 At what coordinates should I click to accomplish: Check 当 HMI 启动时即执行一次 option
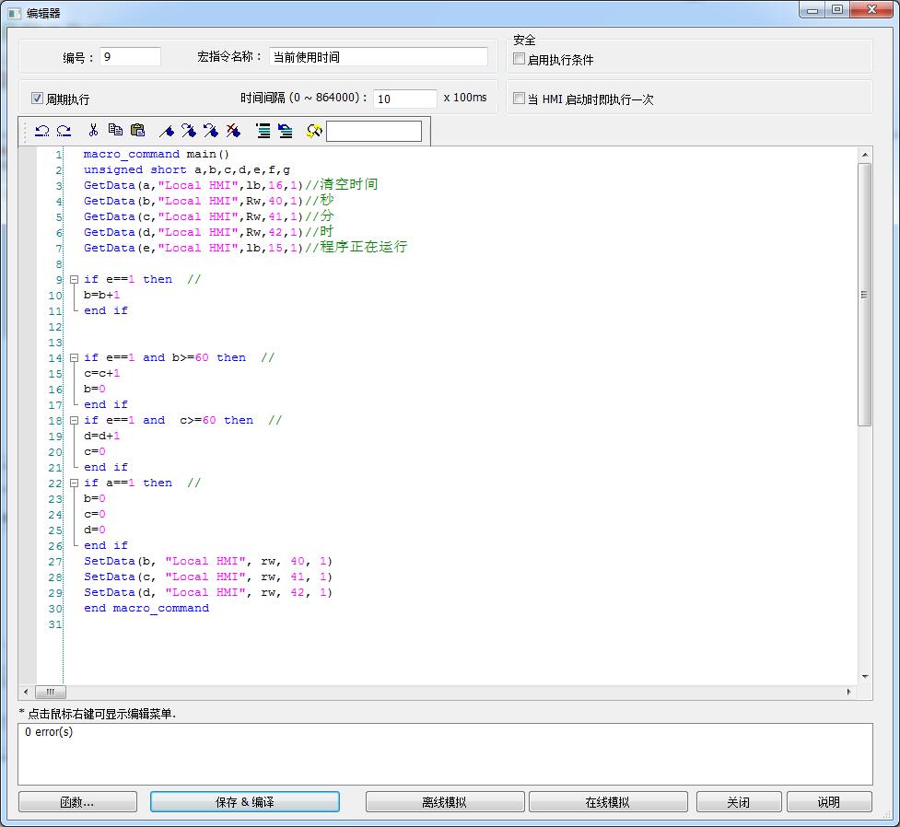(520, 99)
